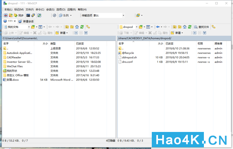Open in PuTTY icon
Viewport: 233px width, 149px height.
point(33,15)
